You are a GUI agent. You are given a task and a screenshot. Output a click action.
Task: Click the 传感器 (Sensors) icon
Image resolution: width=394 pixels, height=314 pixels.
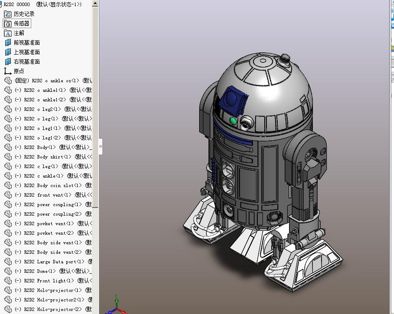tap(8, 23)
